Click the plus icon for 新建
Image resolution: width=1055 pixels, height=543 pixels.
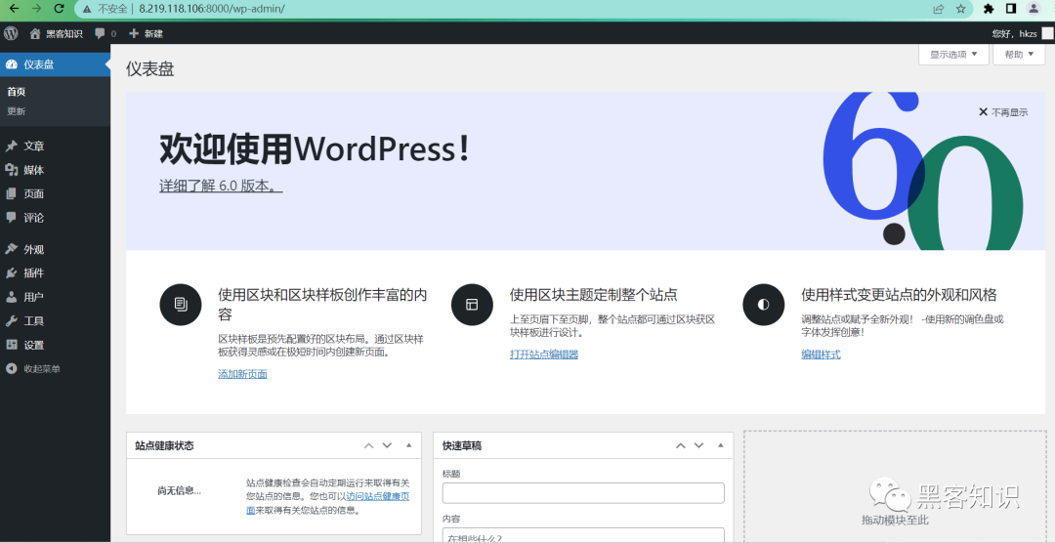point(133,33)
